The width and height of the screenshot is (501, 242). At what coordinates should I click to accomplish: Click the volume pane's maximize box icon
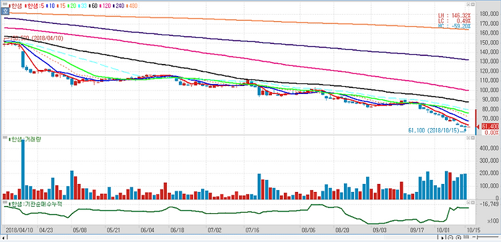coord(472,138)
